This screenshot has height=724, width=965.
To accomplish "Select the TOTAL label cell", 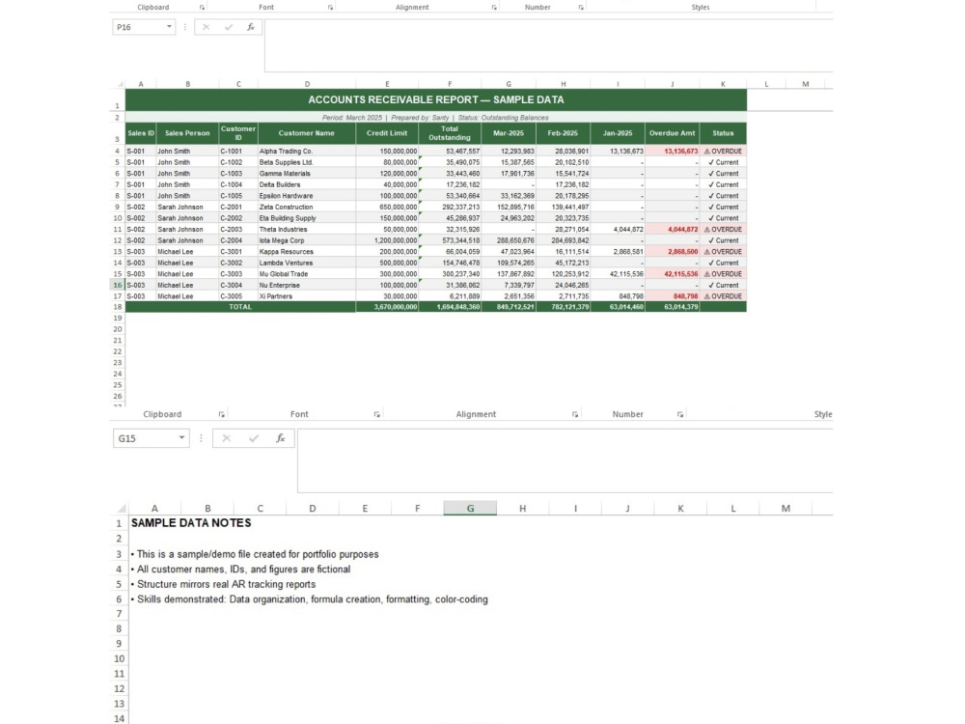I will (240, 307).
